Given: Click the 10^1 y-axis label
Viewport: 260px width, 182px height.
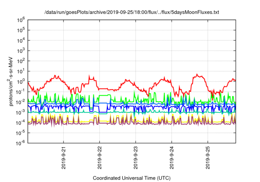Looking at the screenshot, I should coord(21,72).
